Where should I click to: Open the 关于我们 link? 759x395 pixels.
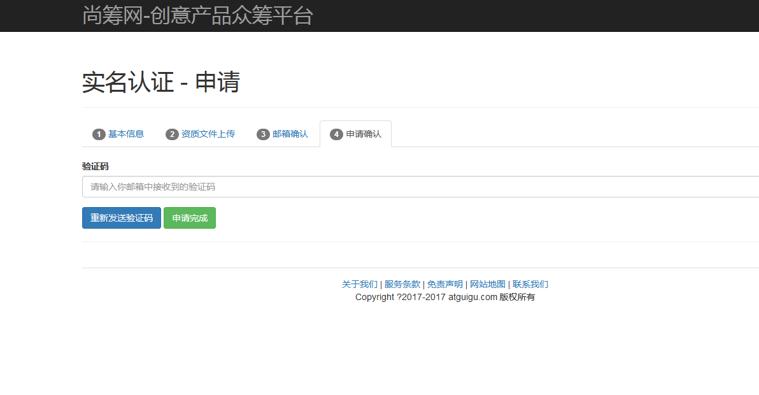358,284
